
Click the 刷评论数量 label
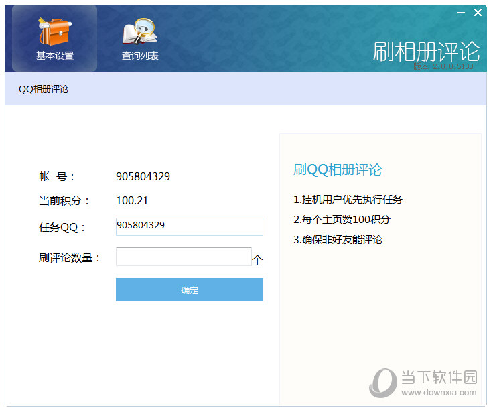coord(69,257)
